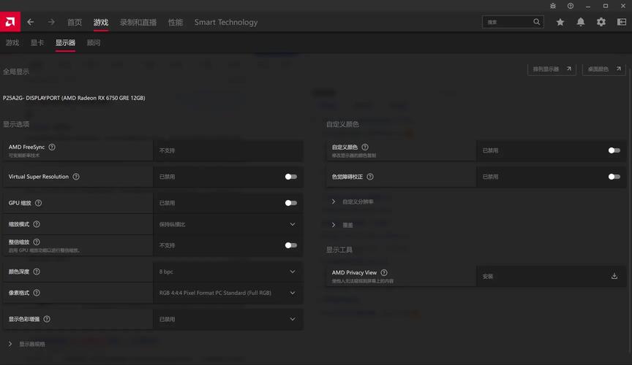Open 显示色彩增强 dropdown

[x=228, y=319]
